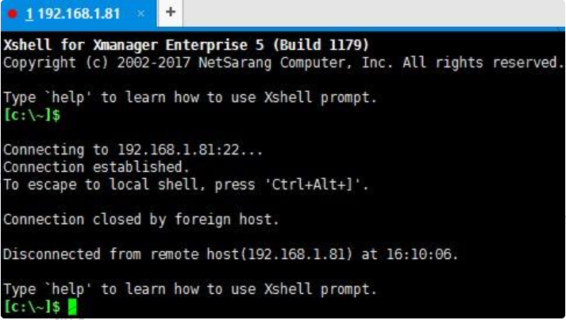
Task: Click the bottom green [c:\~]$ prompt
Action: 32,307
